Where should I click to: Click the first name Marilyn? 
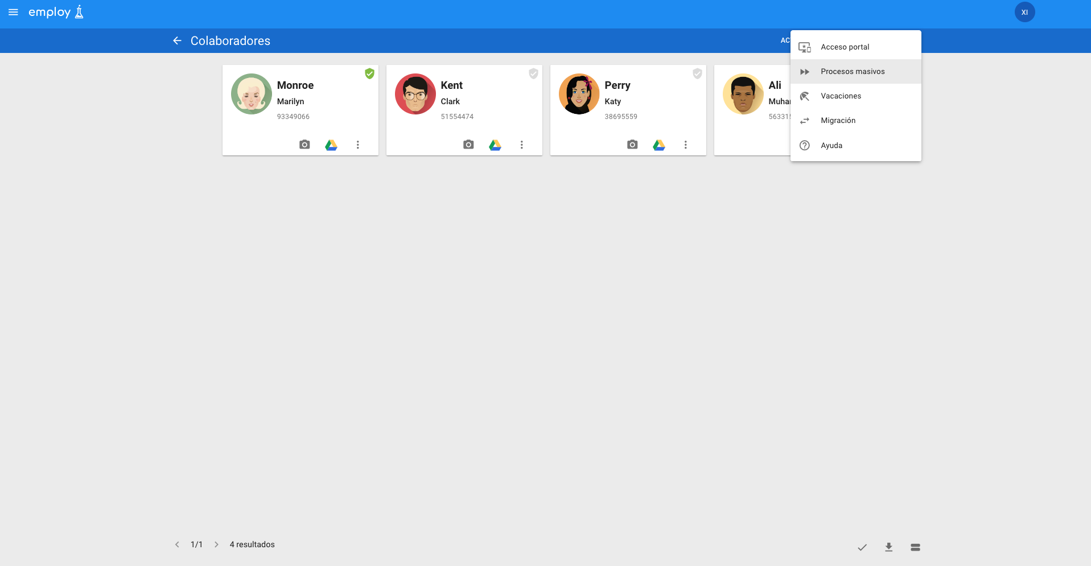click(x=291, y=101)
